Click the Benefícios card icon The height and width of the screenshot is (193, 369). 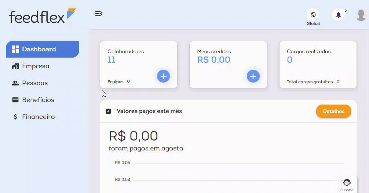(15, 100)
